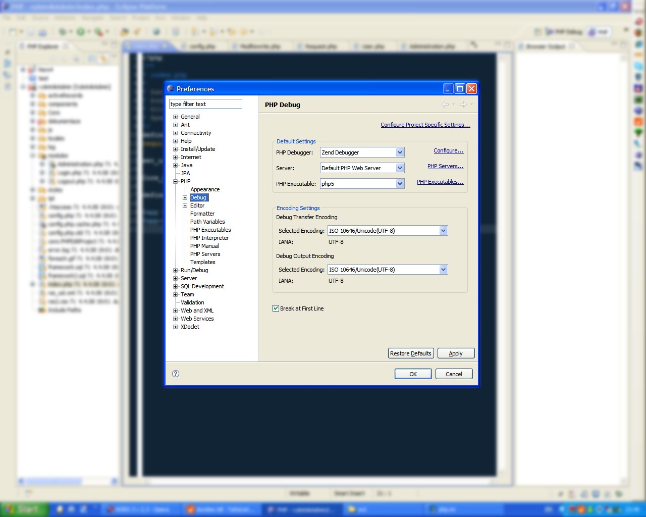The height and width of the screenshot is (517, 646).
Task: Select the Internet category
Action: point(191,157)
